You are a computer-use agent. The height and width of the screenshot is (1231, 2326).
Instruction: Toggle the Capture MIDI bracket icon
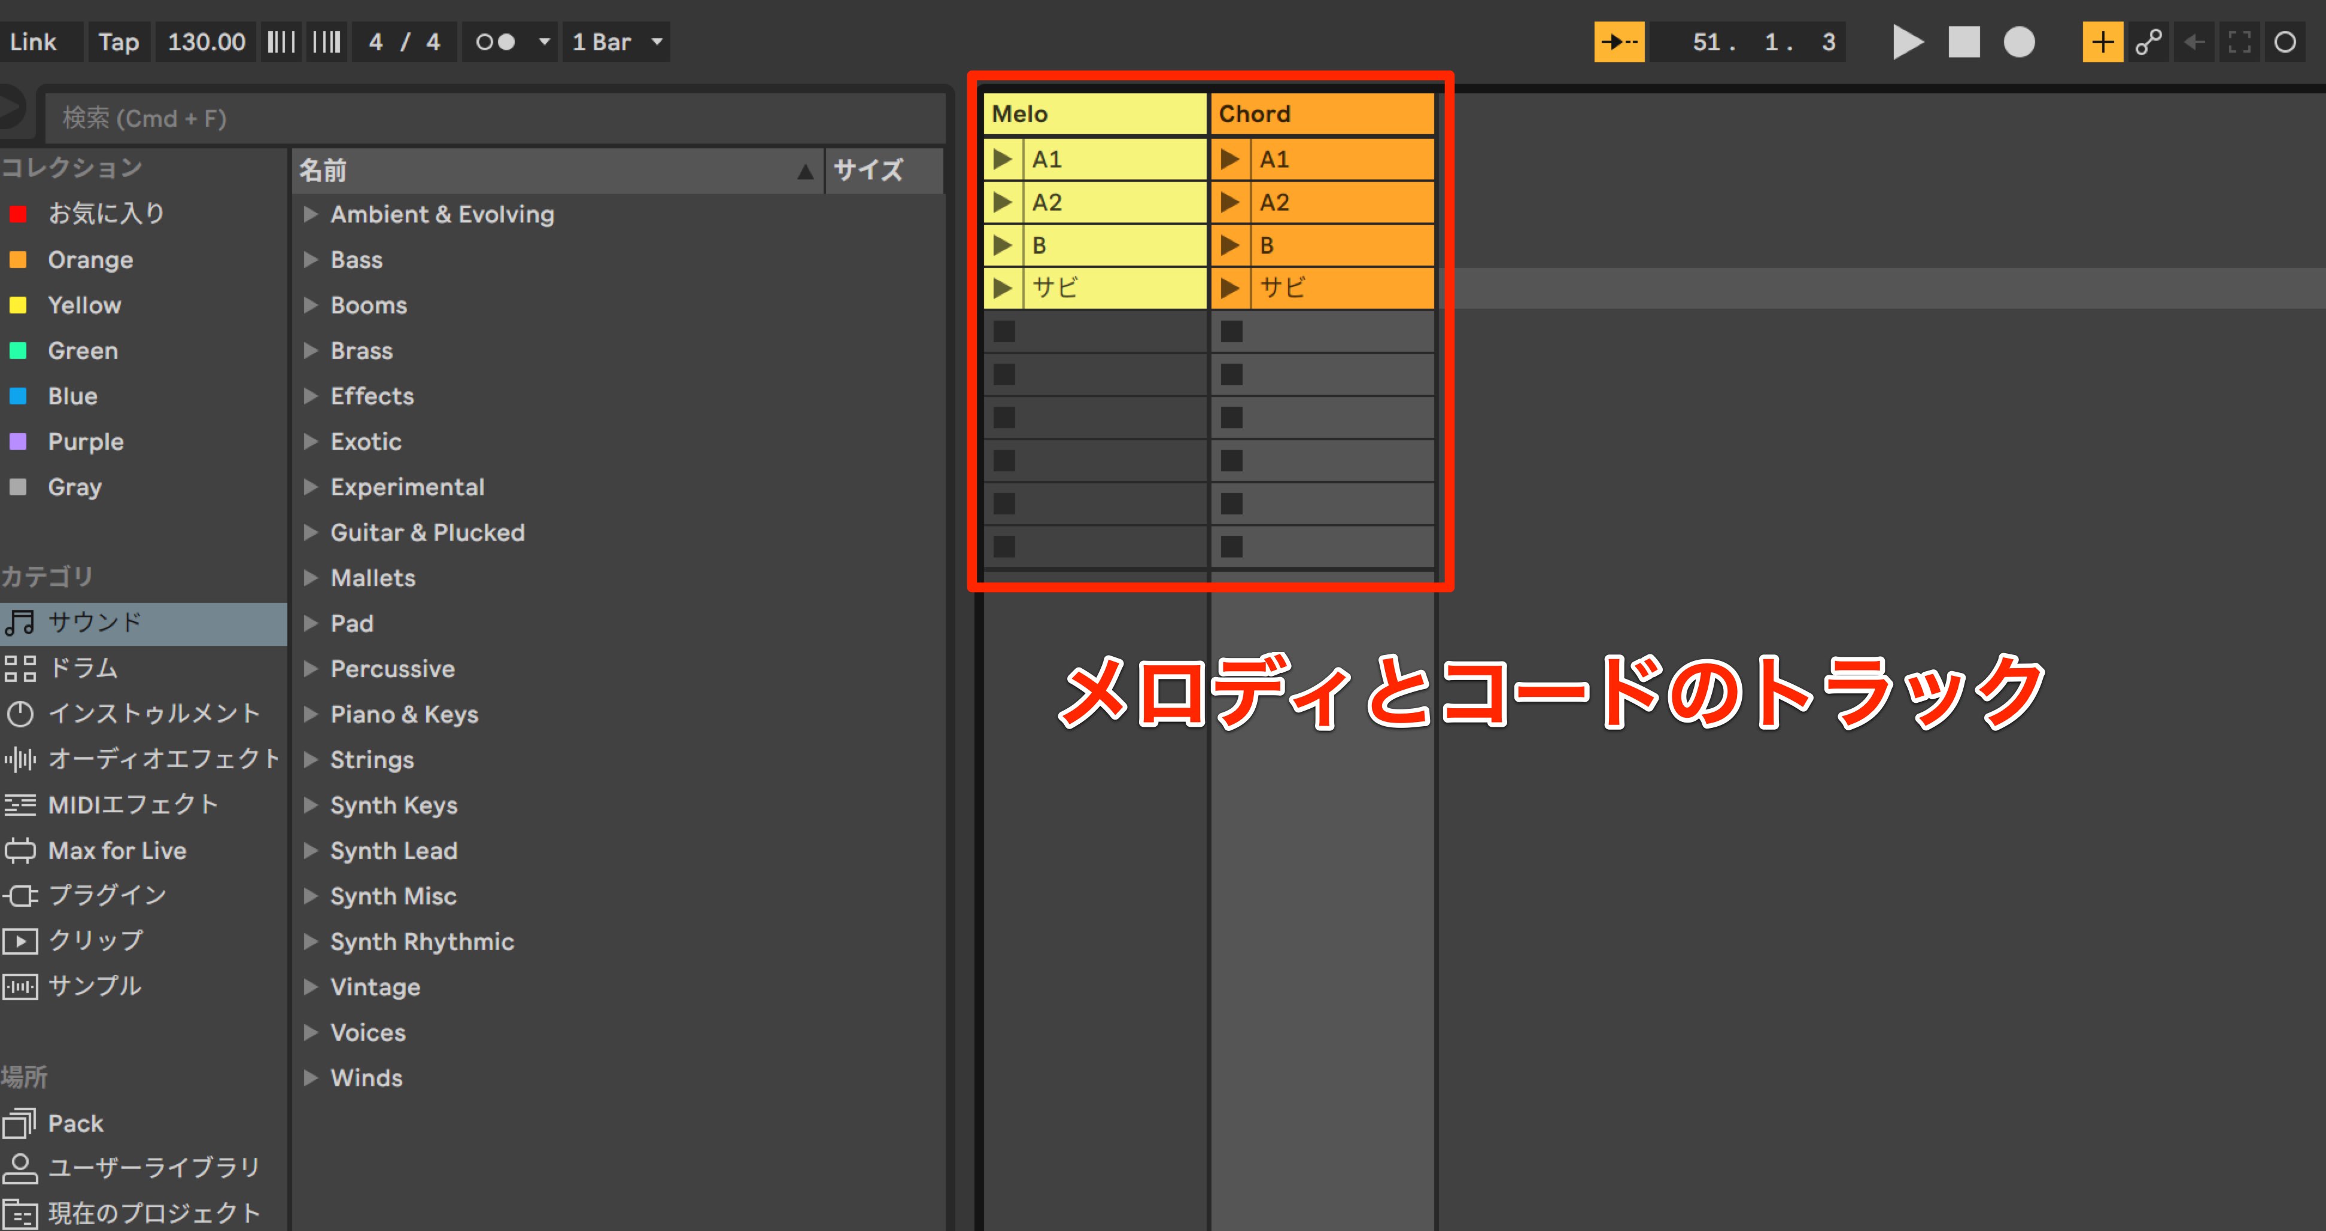click(x=2239, y=41)
